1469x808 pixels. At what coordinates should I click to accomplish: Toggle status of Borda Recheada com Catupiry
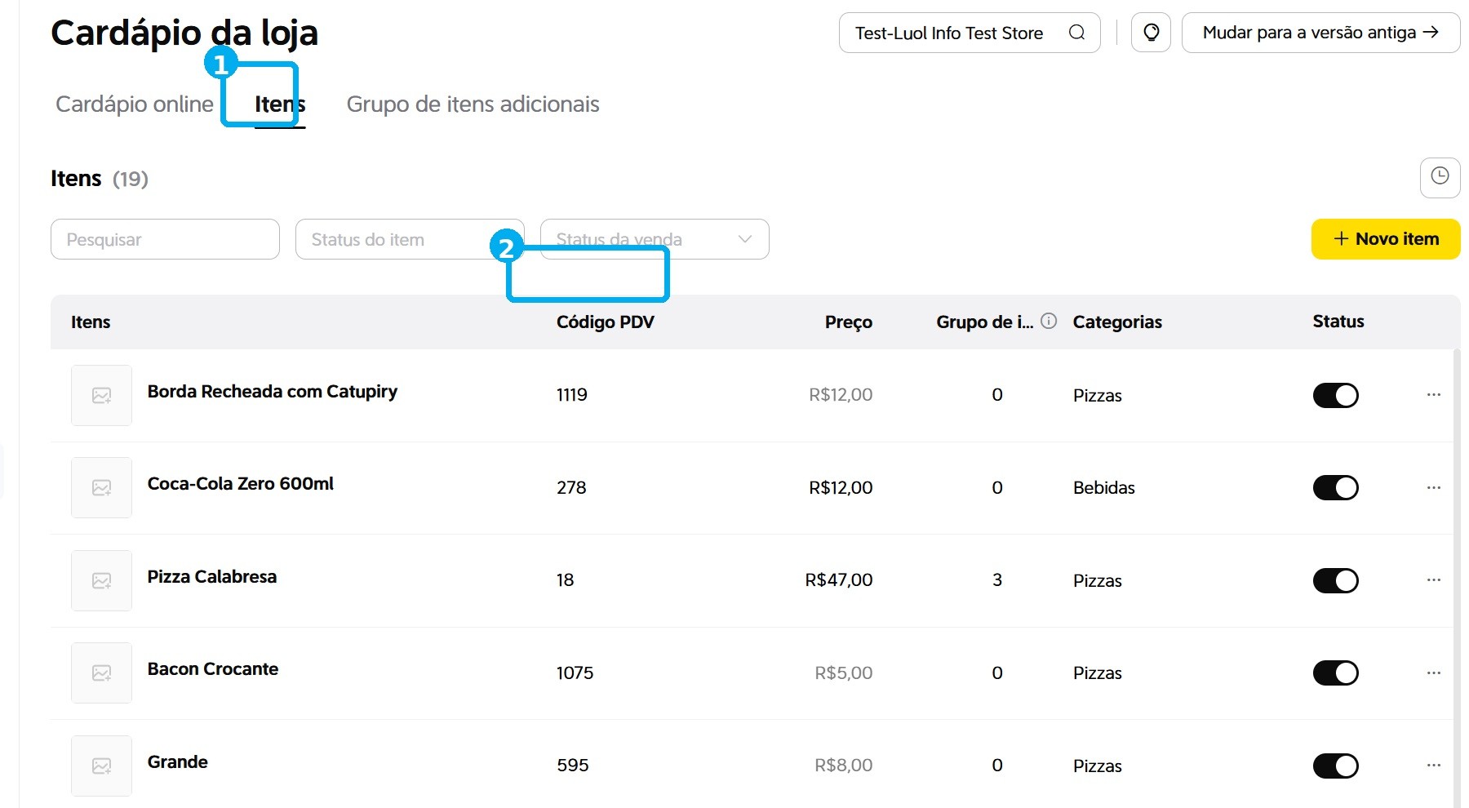(1335, 395)
